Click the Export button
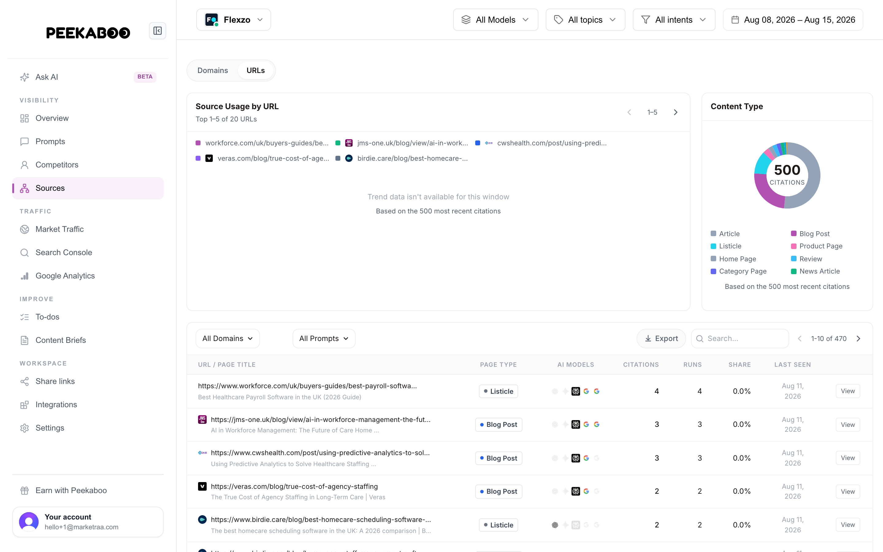Screen dimensions: 883x552 tap(661, 339)
